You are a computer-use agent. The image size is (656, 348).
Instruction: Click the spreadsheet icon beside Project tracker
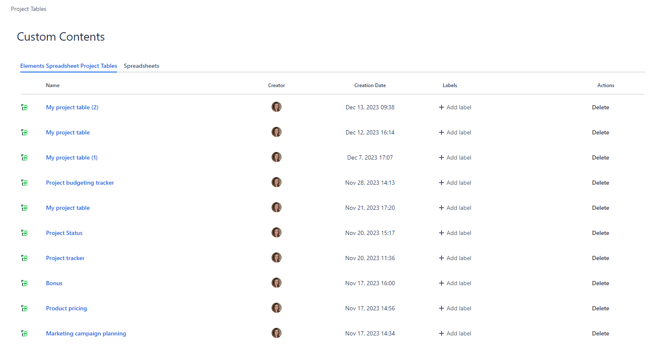coord(24,258)
